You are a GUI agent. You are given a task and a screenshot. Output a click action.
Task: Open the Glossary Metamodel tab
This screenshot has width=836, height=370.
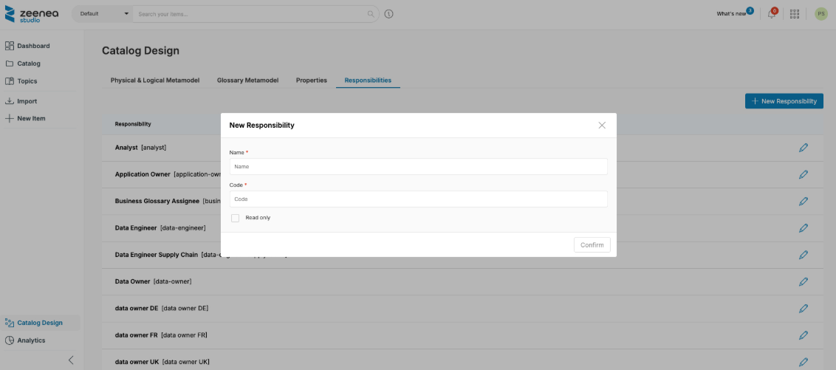point(247,80)
